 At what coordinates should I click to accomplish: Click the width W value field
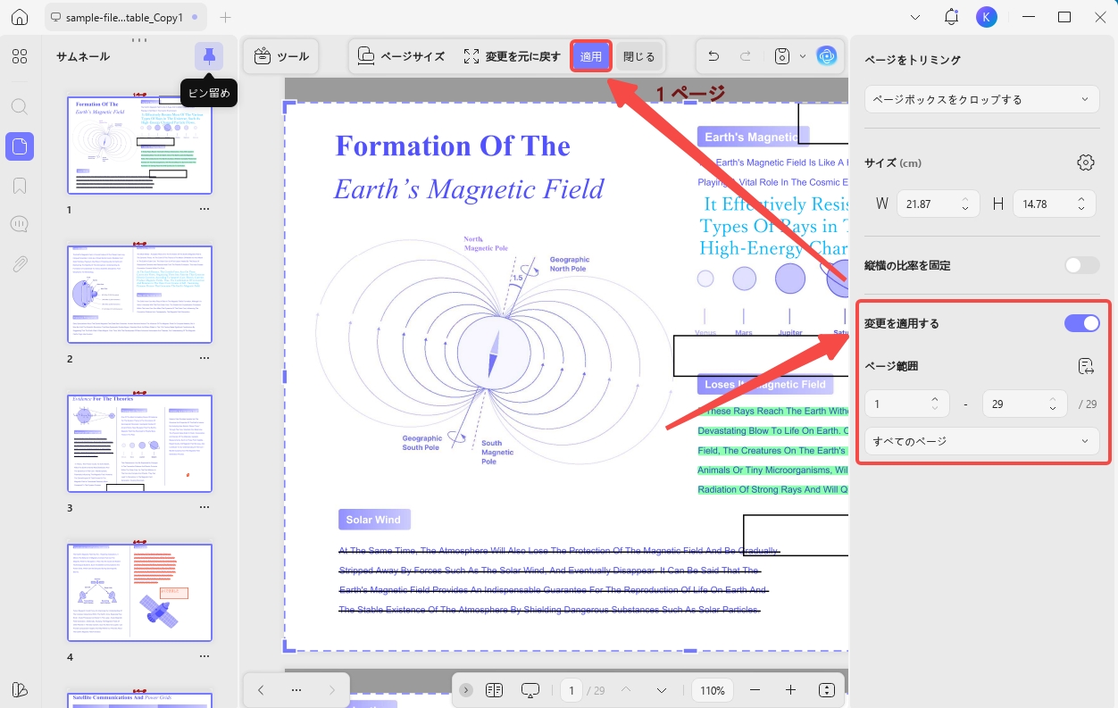pos(938,204)
